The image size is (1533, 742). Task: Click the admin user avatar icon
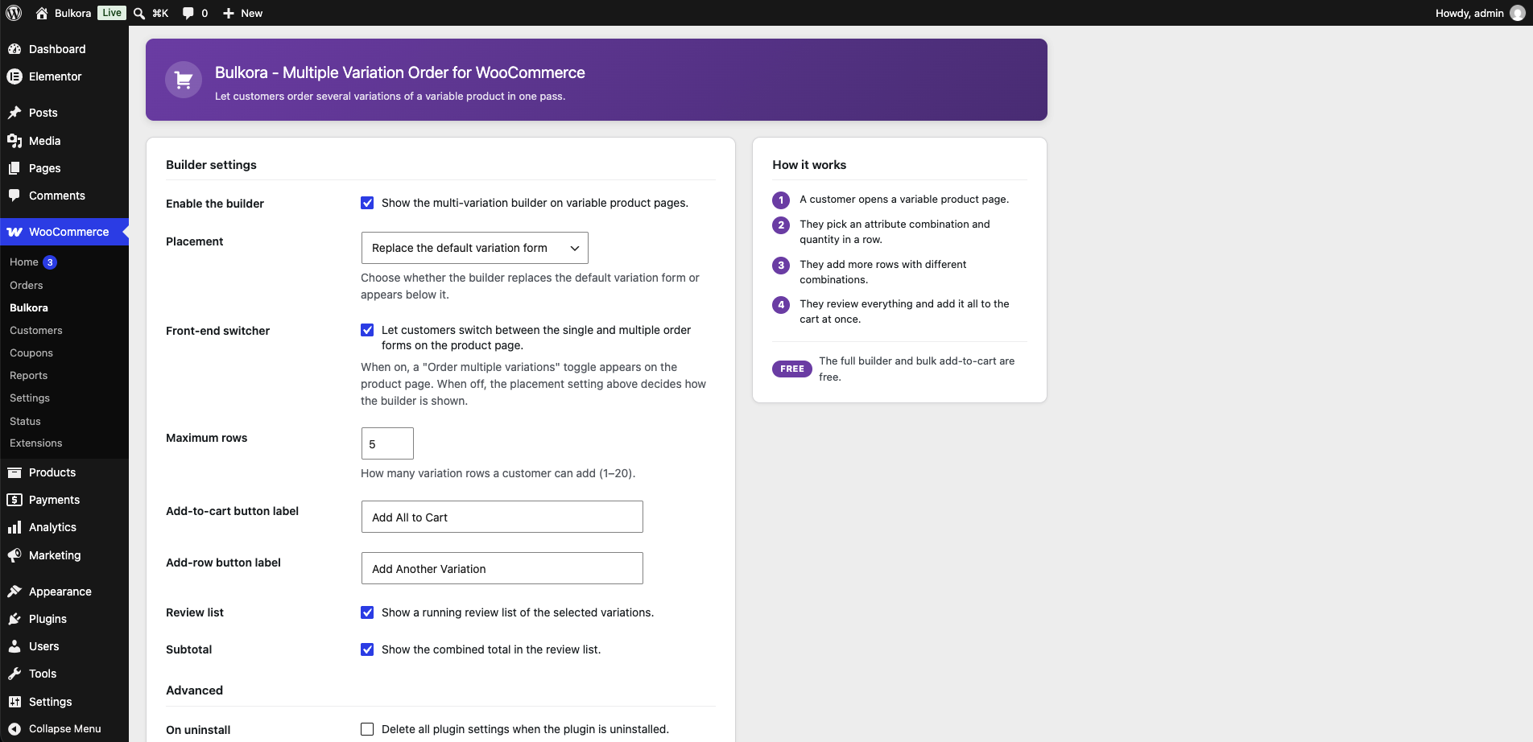click(x=1518, y=13)
